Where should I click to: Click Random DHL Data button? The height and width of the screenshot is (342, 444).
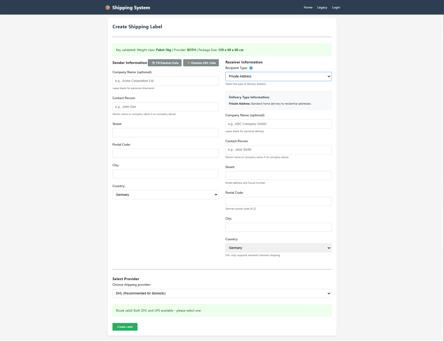click(201, 63)
